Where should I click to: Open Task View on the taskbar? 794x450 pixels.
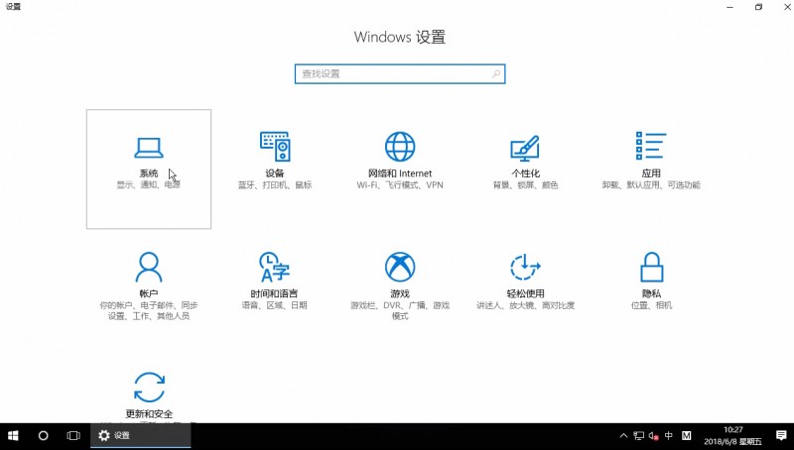point(73,436)
